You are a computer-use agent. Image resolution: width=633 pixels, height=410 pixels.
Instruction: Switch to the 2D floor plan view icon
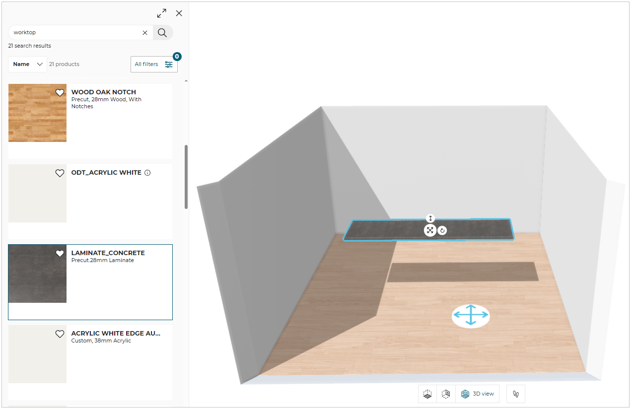[x=427, y=394]
